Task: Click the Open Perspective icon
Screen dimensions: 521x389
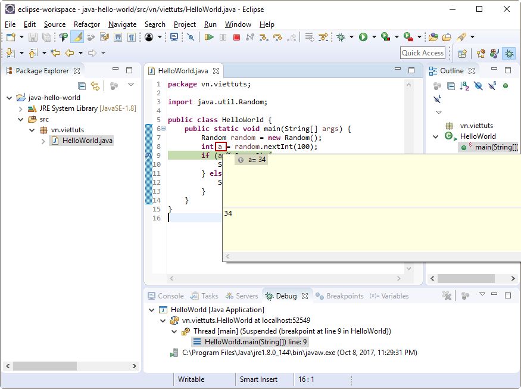Action: (x=462, y=54)
